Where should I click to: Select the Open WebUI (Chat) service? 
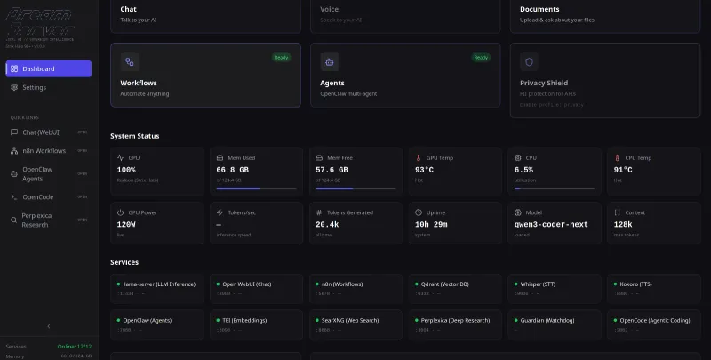click(x=256, y=289)
